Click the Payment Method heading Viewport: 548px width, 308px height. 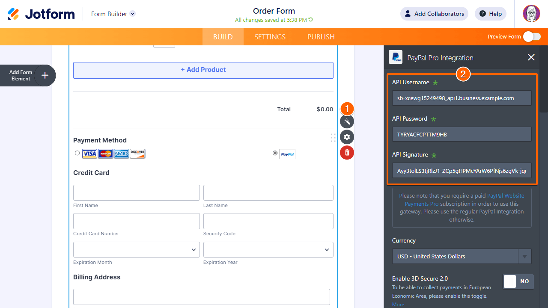coord(100,140)
